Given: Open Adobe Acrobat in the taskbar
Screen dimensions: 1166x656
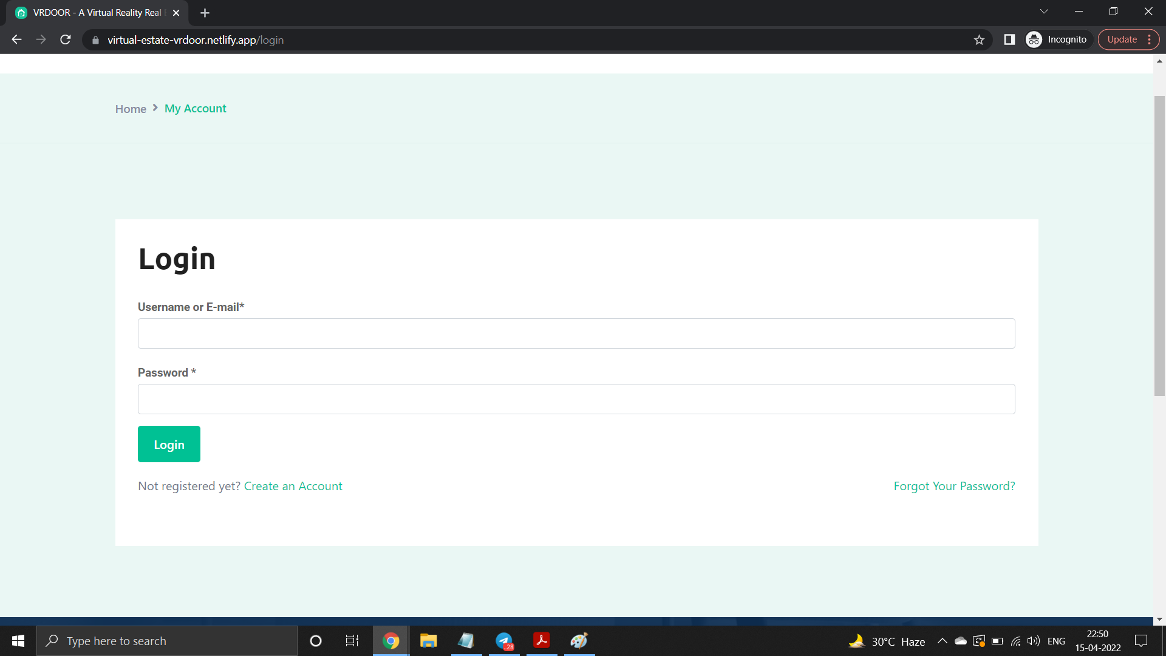Looking at the screenshot, I should click(541, 641).
